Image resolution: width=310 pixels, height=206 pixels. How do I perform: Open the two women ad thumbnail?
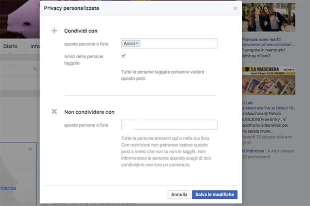pos(269,17)
